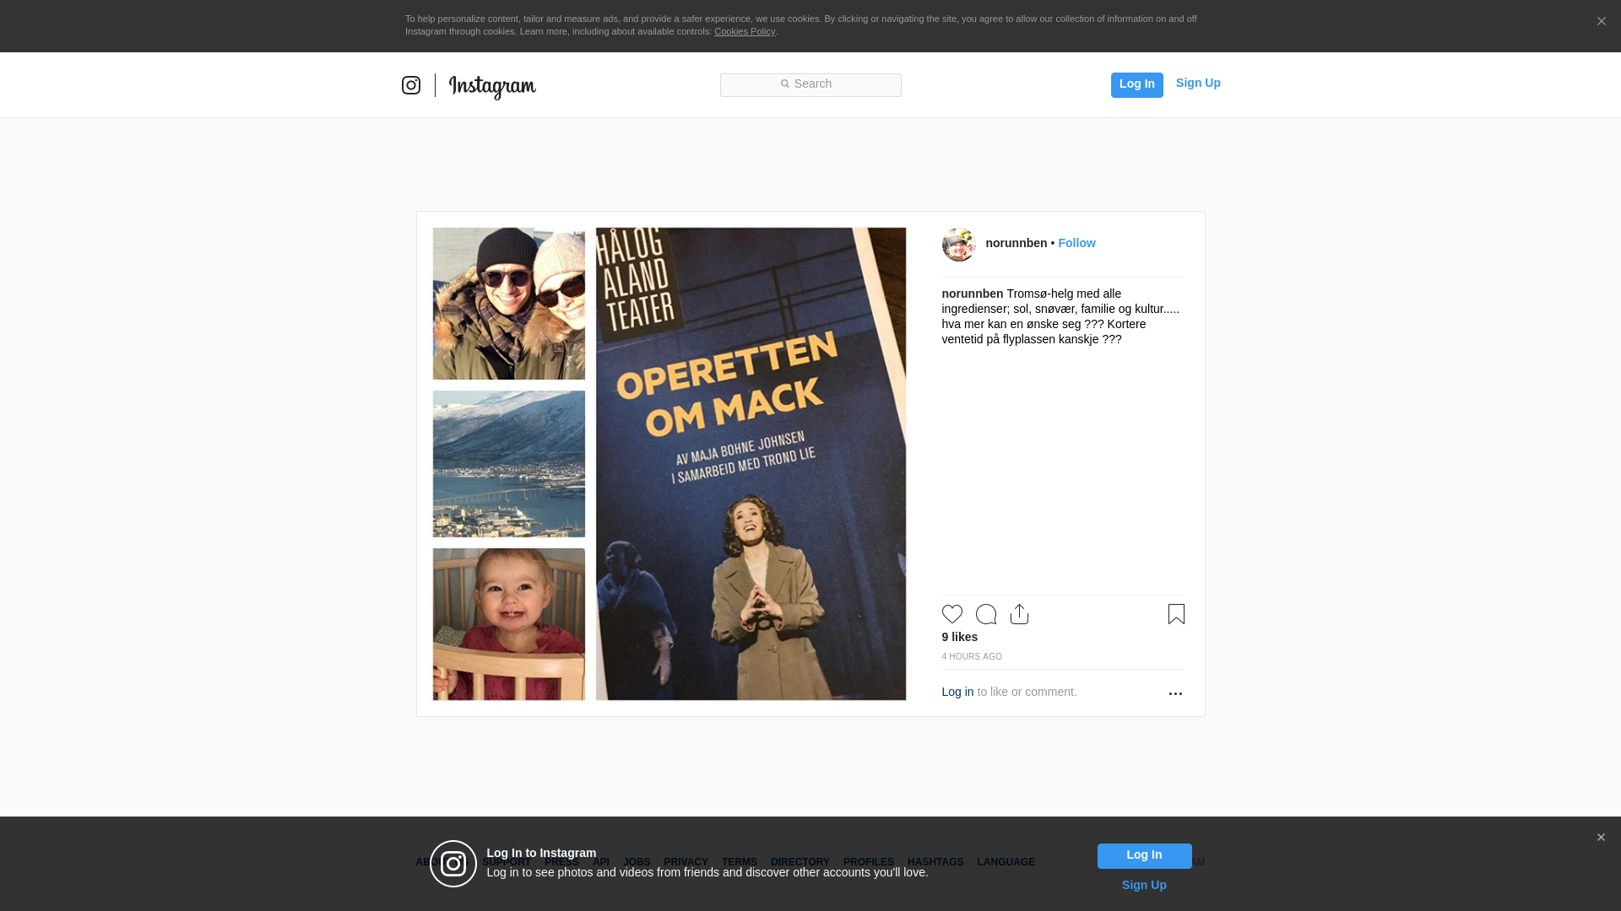Open DIRECTORY footer link

(800, 862)
